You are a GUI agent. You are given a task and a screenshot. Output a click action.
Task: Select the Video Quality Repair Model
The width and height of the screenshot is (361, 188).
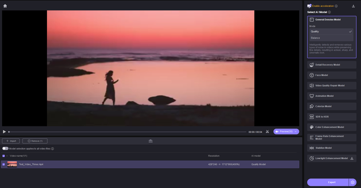331,86
